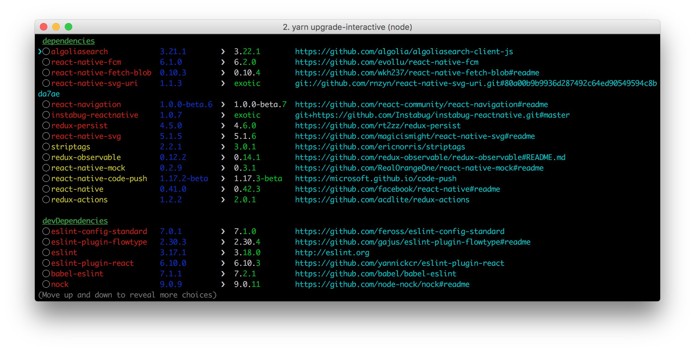
Task: Open magicismight react-native-svg URL
Action: 415,136
